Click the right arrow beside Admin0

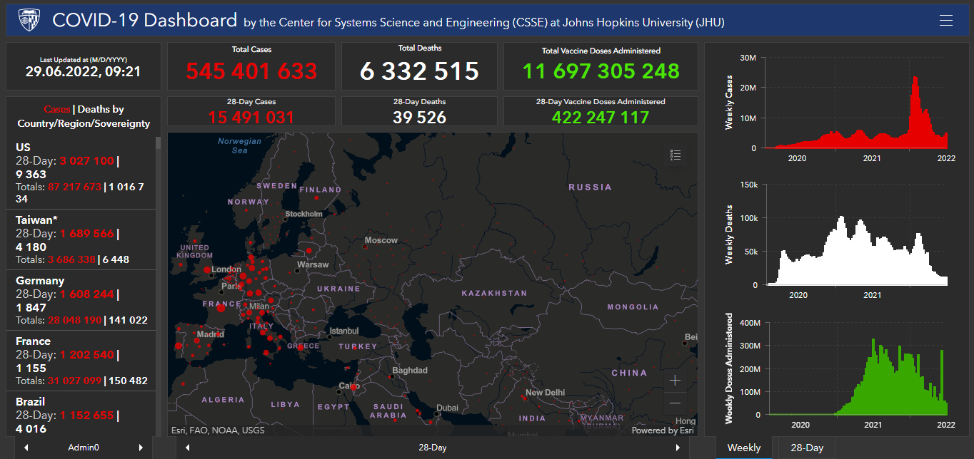pos(141,448)
